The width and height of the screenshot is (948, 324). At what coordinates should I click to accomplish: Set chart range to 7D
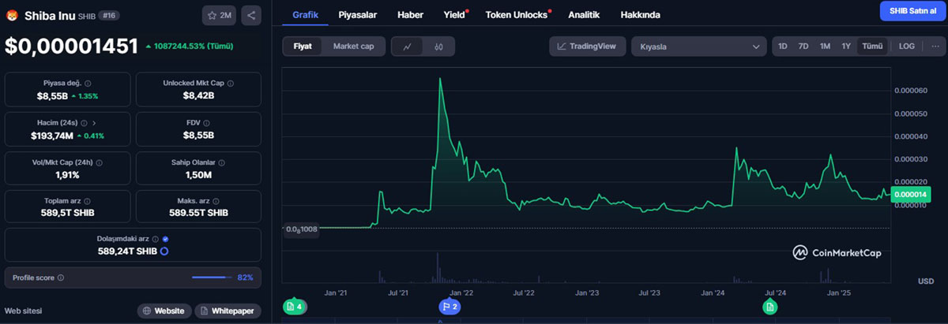[803, 47]
